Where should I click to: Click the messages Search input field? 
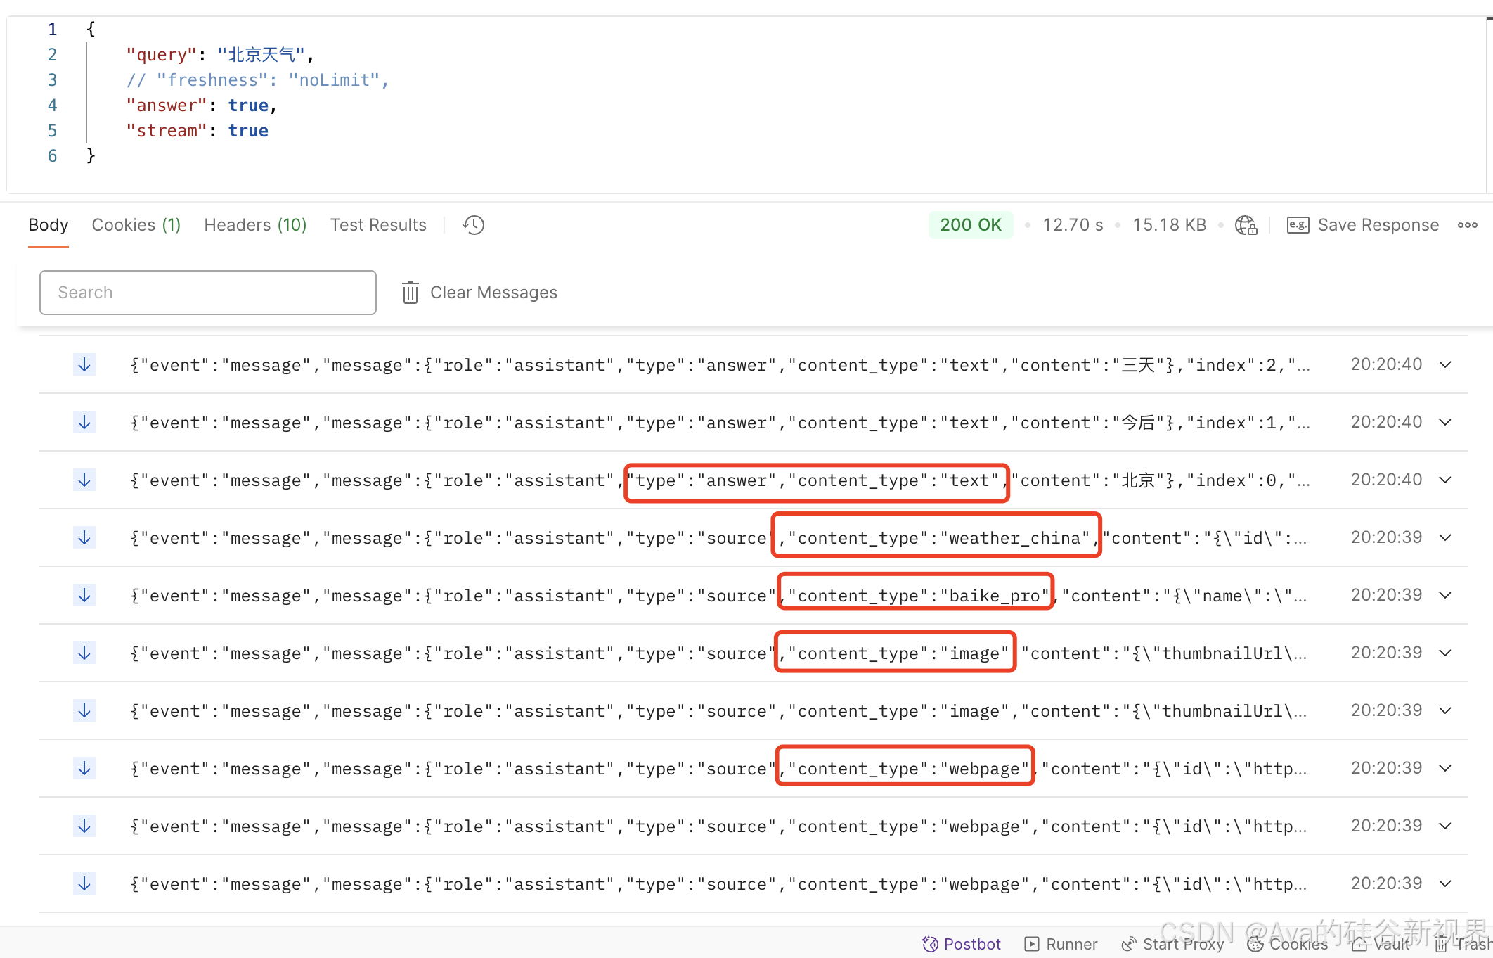208,293
